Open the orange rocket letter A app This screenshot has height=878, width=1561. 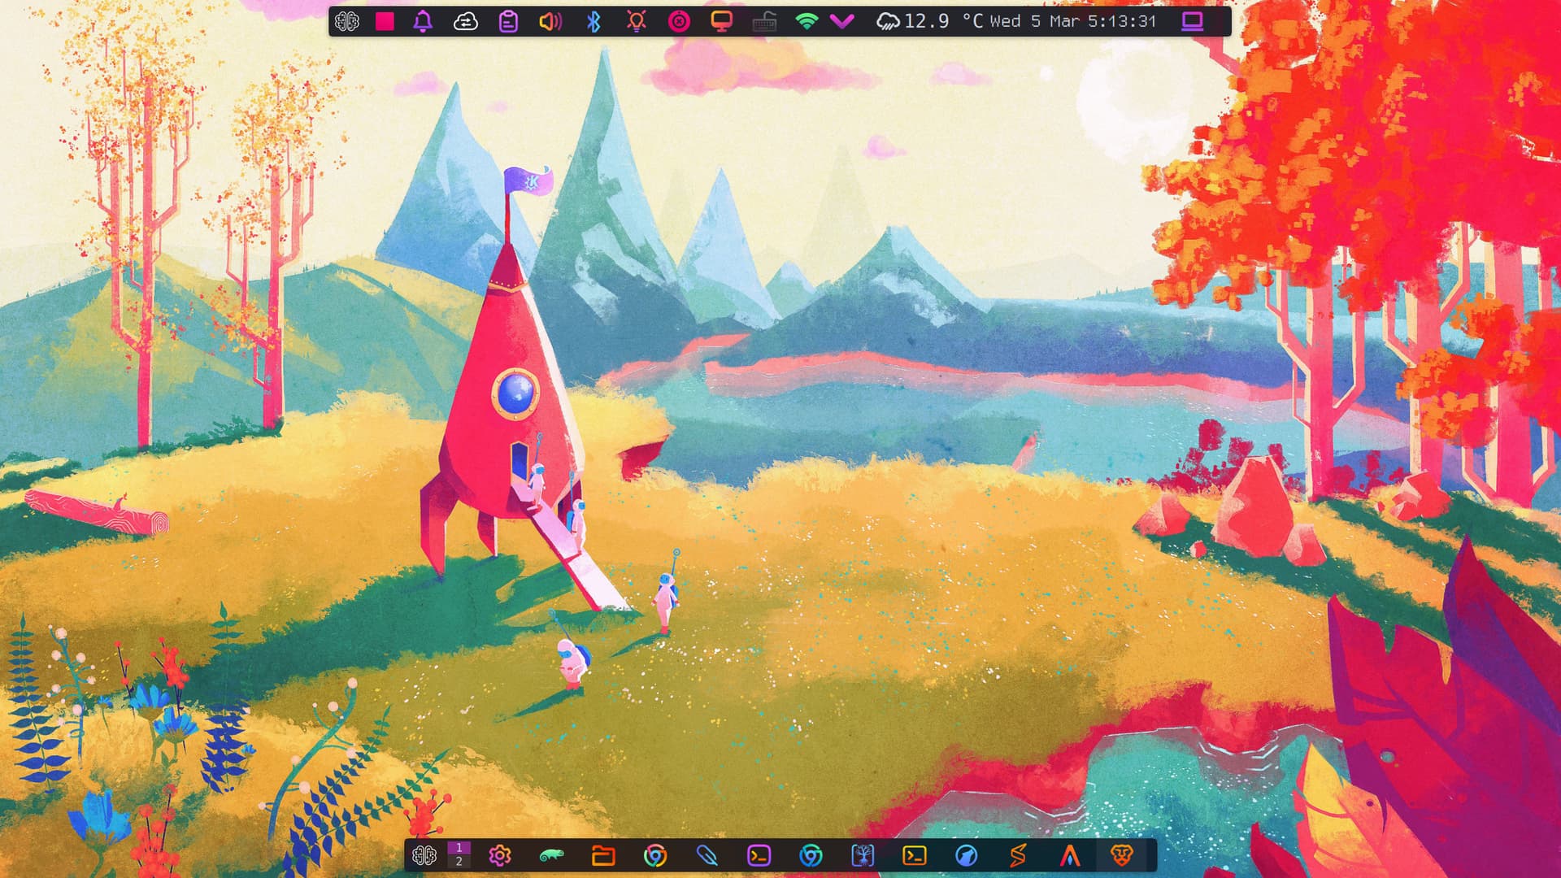(1070, 855)
